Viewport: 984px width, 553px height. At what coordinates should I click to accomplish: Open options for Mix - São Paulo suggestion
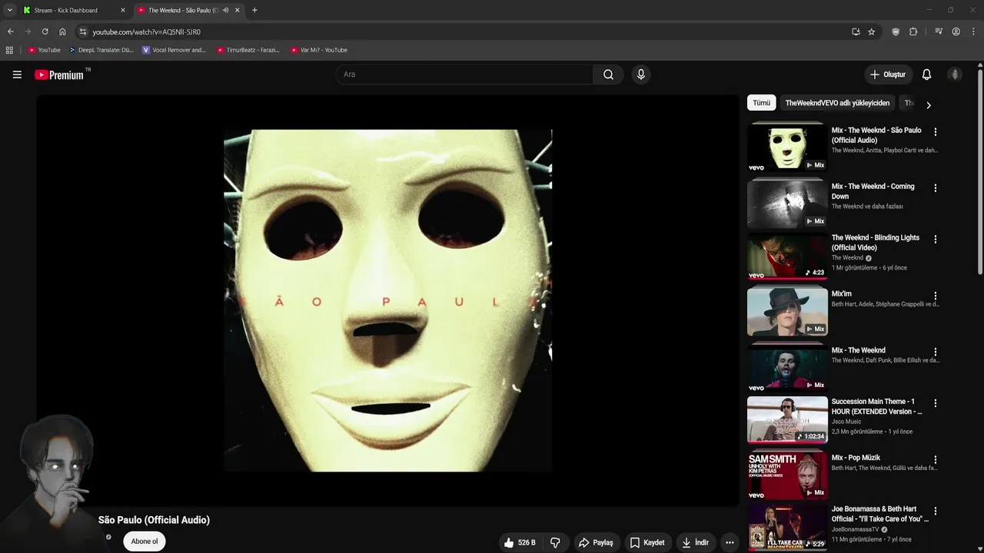pos(935,132)
